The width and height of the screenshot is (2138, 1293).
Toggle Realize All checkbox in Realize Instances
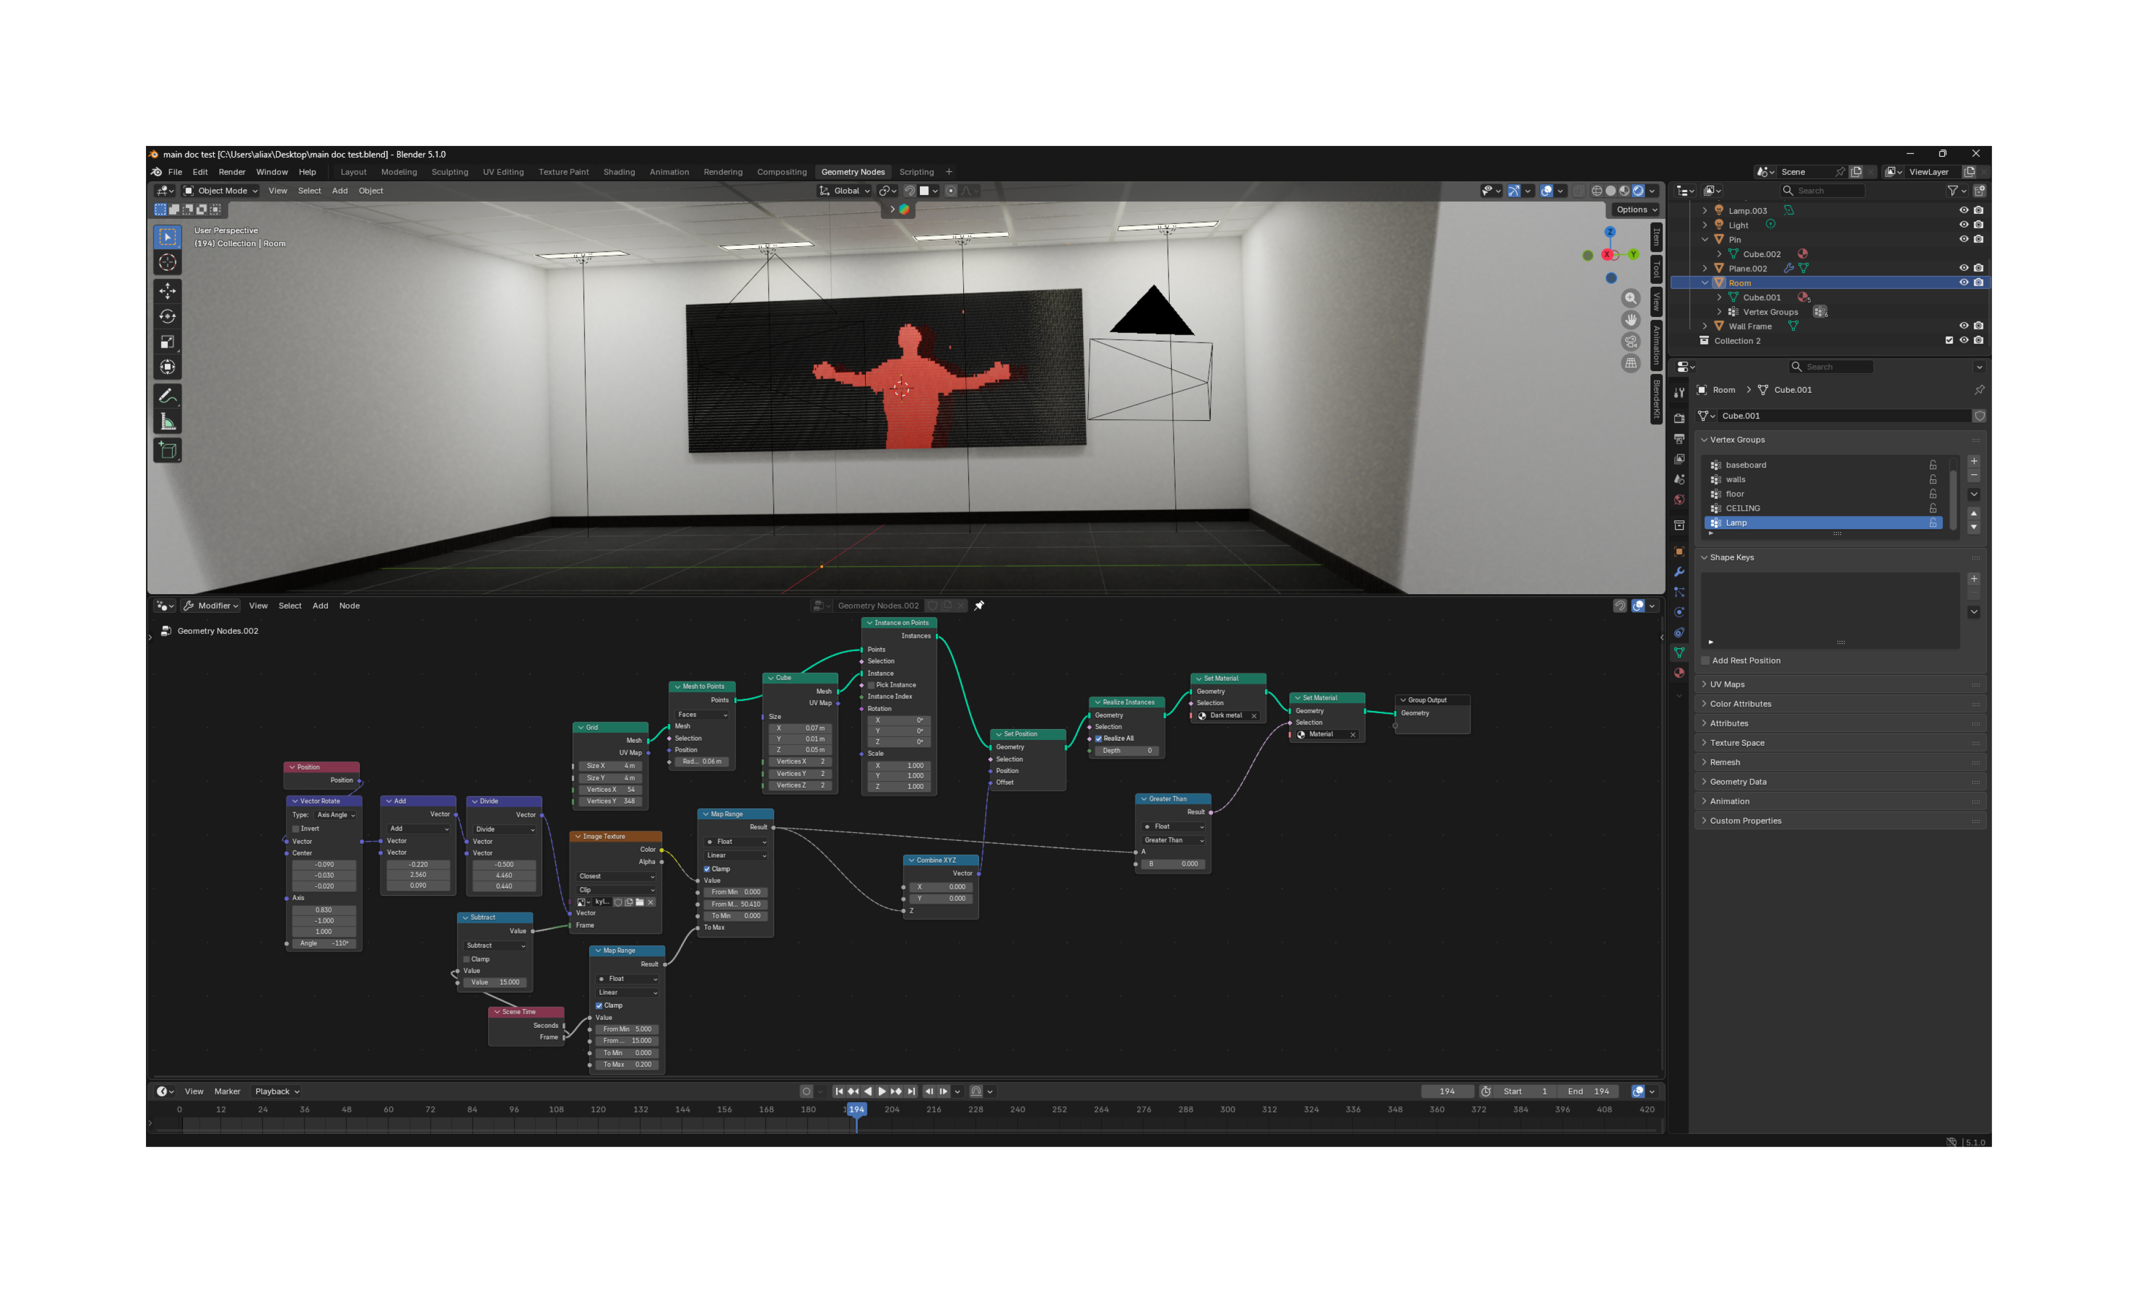click(x=1098, y=739)
